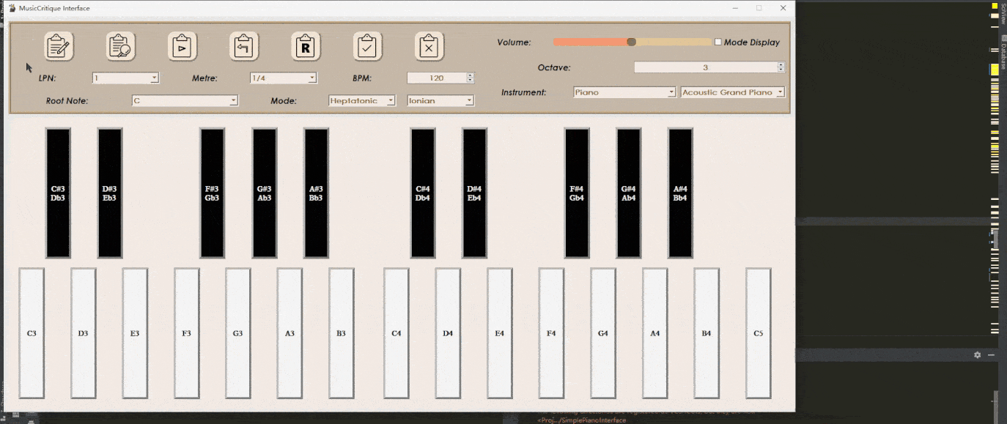
Task: Play the D3 white key
Action: [83, 333]
